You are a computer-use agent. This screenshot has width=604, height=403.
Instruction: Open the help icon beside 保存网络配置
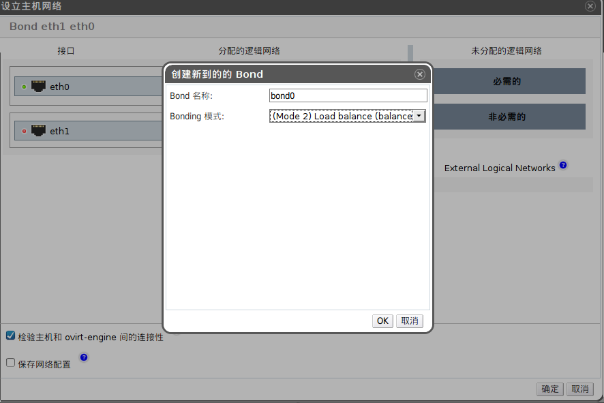(x=84, y=357)
